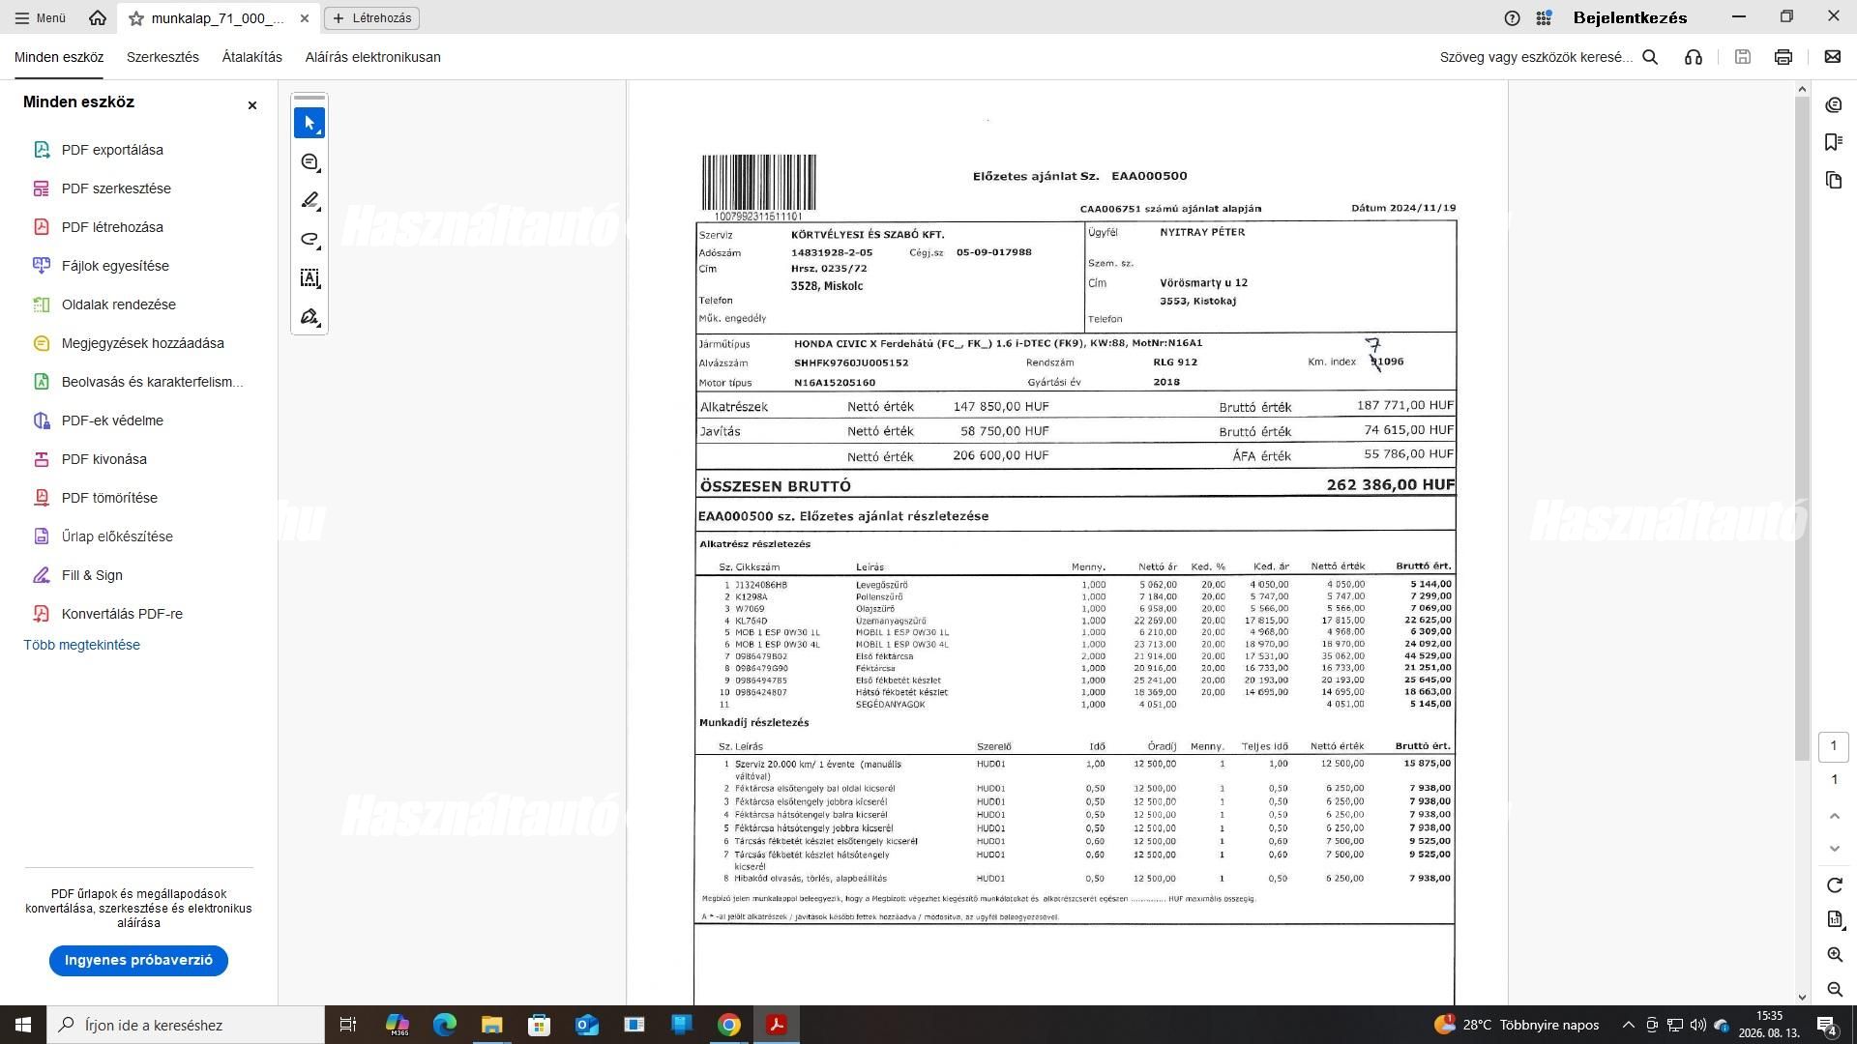Open the Menü hamburger menu
1857x1044 pixels.
(41, 17)
